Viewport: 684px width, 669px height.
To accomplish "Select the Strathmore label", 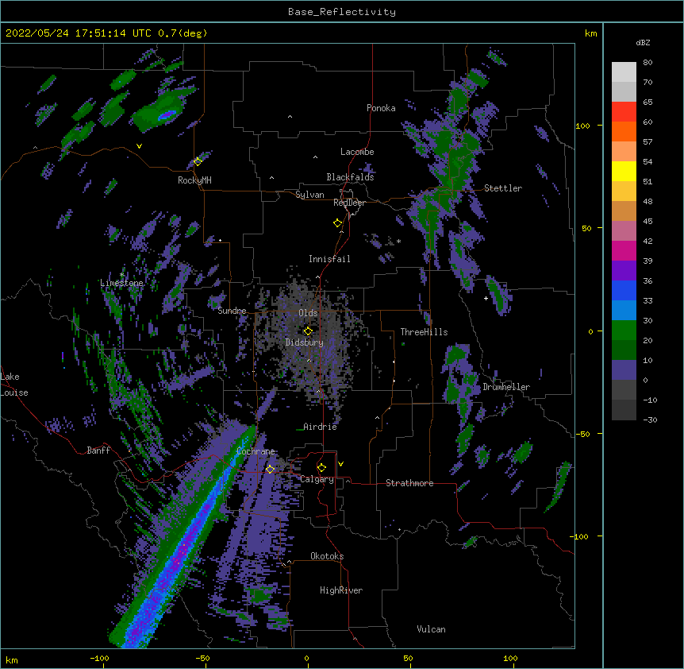I will point(409,483).
